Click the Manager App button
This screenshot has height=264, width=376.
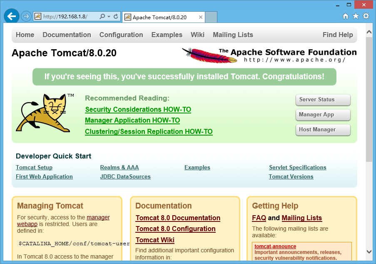(323, 115)
